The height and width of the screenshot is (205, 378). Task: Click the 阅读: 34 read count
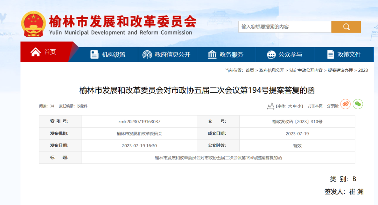47,106
